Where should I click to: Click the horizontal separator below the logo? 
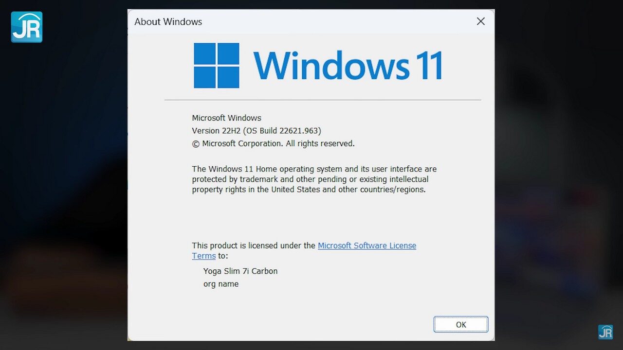click(323, 100)
